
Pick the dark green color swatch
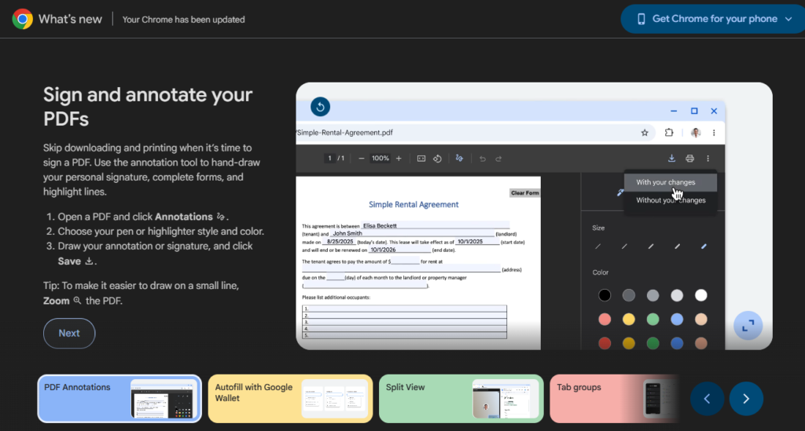652,343
